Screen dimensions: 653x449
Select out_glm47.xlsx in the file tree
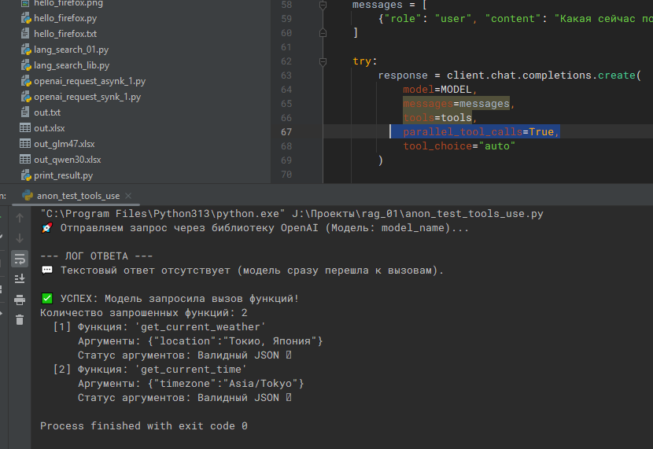click(65, 144)
